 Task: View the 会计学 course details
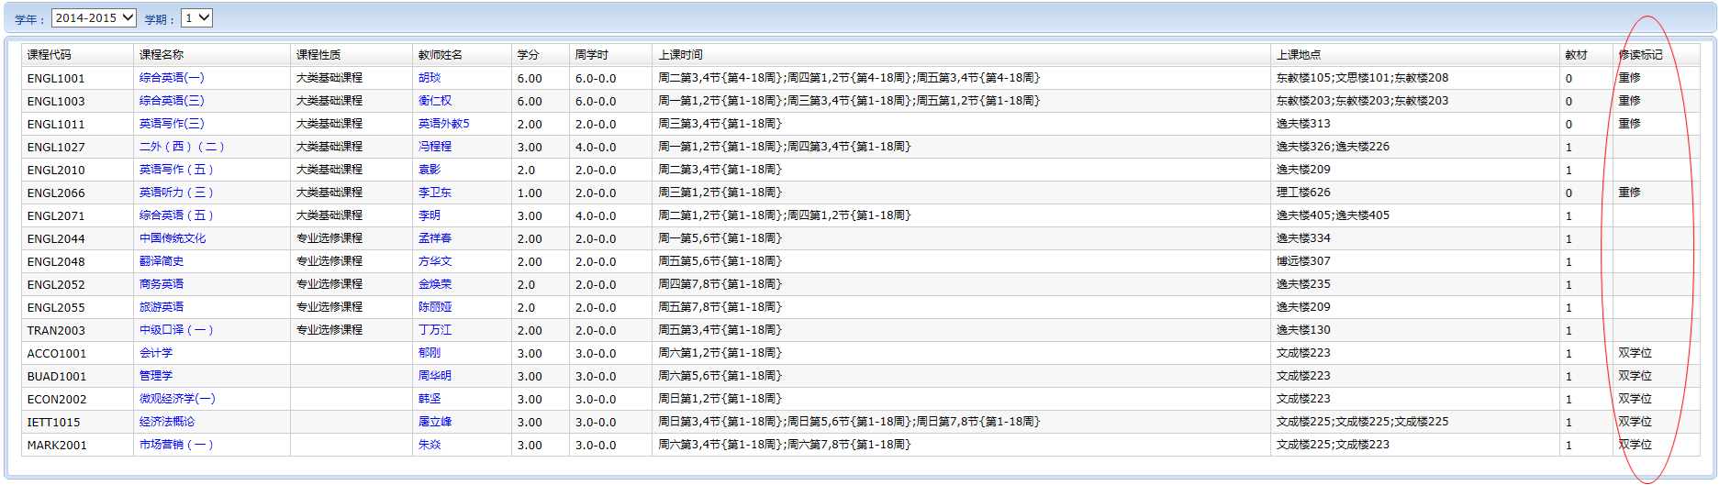click(x=156, y=353)
